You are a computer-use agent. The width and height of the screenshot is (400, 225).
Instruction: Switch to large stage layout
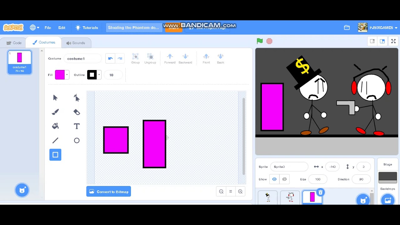click(x=382, y=41)
